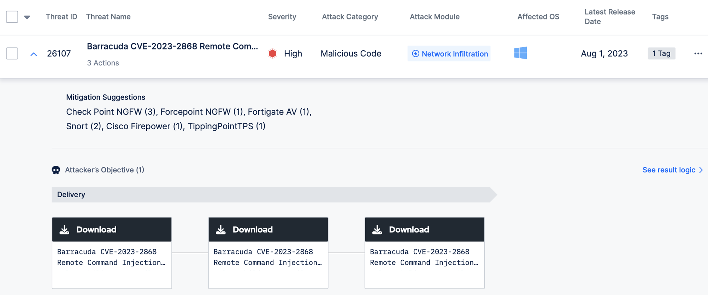This screenshot has width=708, height=295.
Task: Click the Network Infiltration module badge
Action: point(449,54)
